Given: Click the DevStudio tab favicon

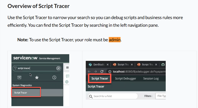Looking at the screenshot, I should (90, 65).
